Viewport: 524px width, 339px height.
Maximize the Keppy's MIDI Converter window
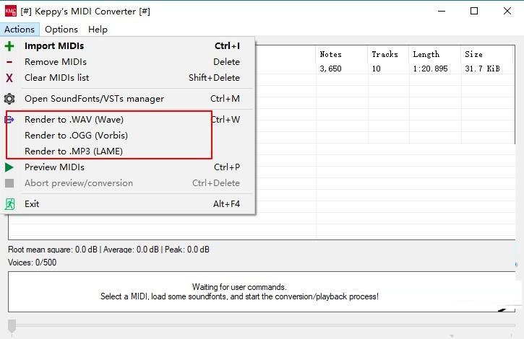474,11
